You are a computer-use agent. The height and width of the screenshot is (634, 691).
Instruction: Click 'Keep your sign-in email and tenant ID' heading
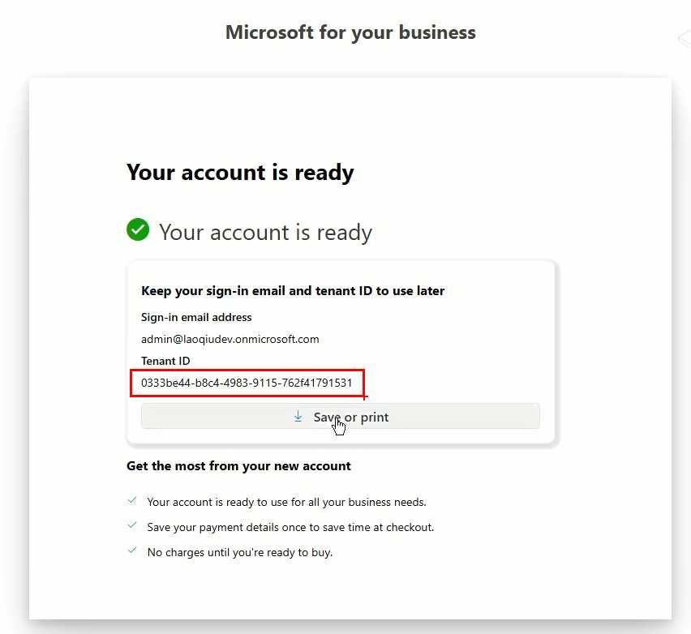(x=293, y=290)
